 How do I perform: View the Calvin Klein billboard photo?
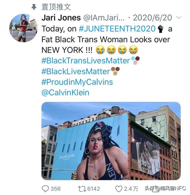coord(111,141)
